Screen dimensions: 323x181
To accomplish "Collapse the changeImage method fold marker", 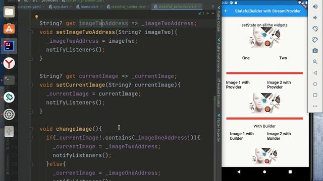I will tap(31, 129).
